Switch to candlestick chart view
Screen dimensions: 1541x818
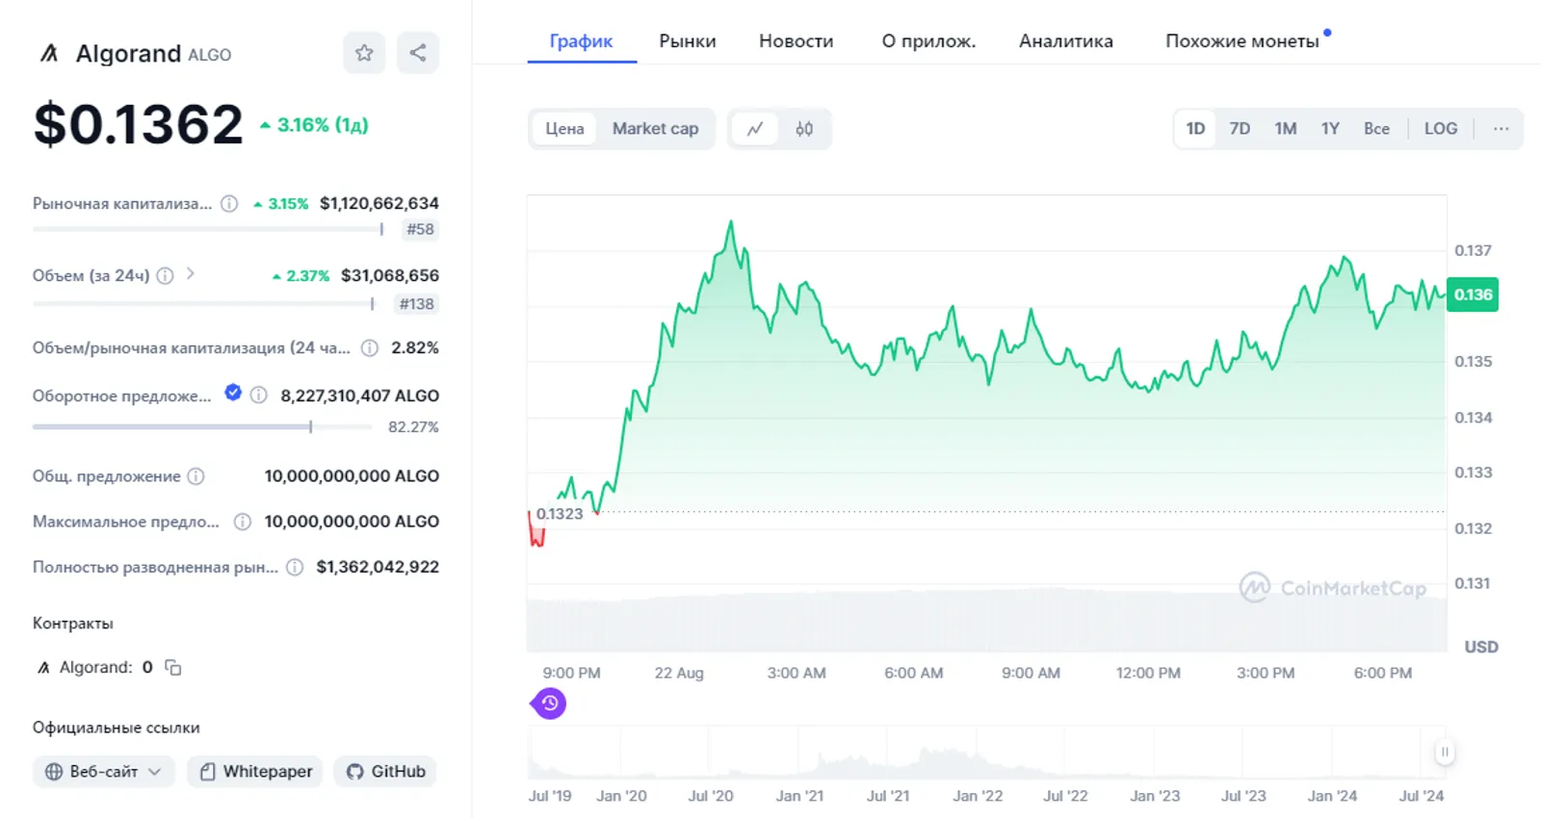click(804, 129)
